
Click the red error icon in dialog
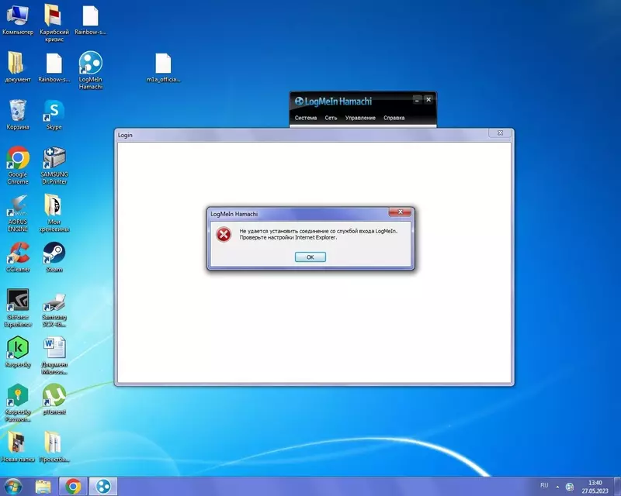tap(224, 235)
